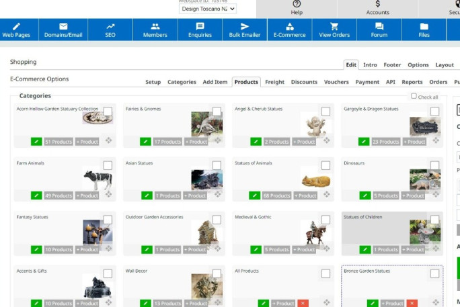Edit the Dinosaurs category
The width and height of the screenshot is (460, 307).
coord(365,195)
